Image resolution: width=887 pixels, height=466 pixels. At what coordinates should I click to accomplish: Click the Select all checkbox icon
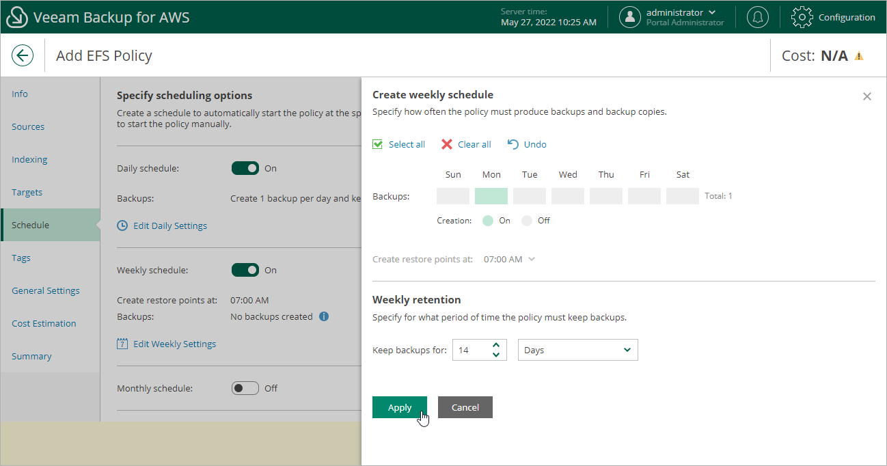pyautogui.click(x=377, y=144)
